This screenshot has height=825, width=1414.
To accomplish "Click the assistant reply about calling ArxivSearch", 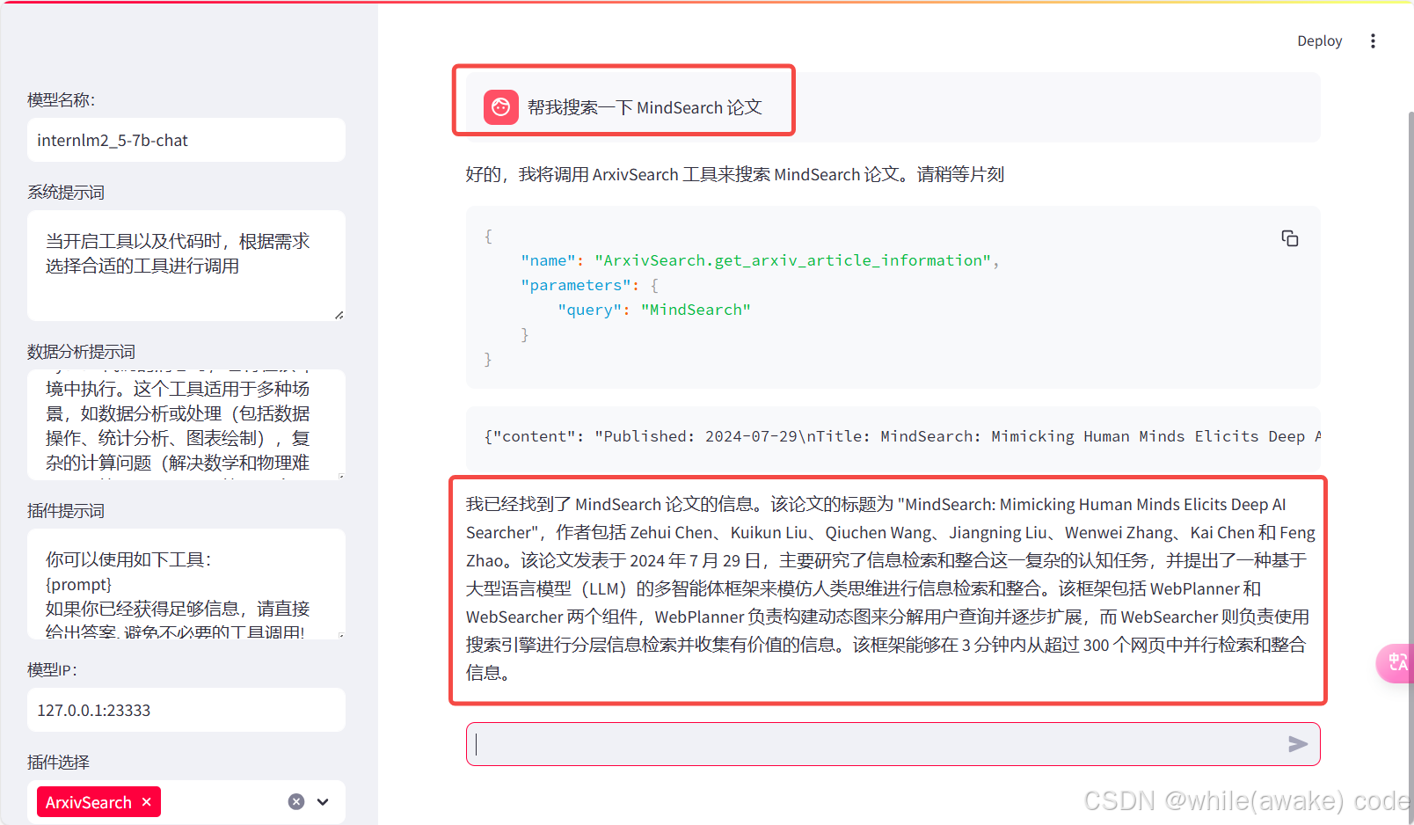I will point(735,174).
